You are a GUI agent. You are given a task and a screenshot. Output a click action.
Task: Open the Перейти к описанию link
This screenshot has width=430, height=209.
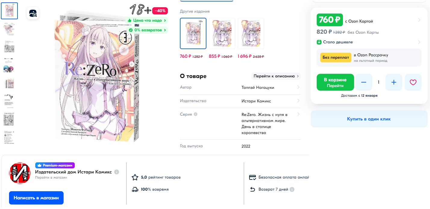276,76
